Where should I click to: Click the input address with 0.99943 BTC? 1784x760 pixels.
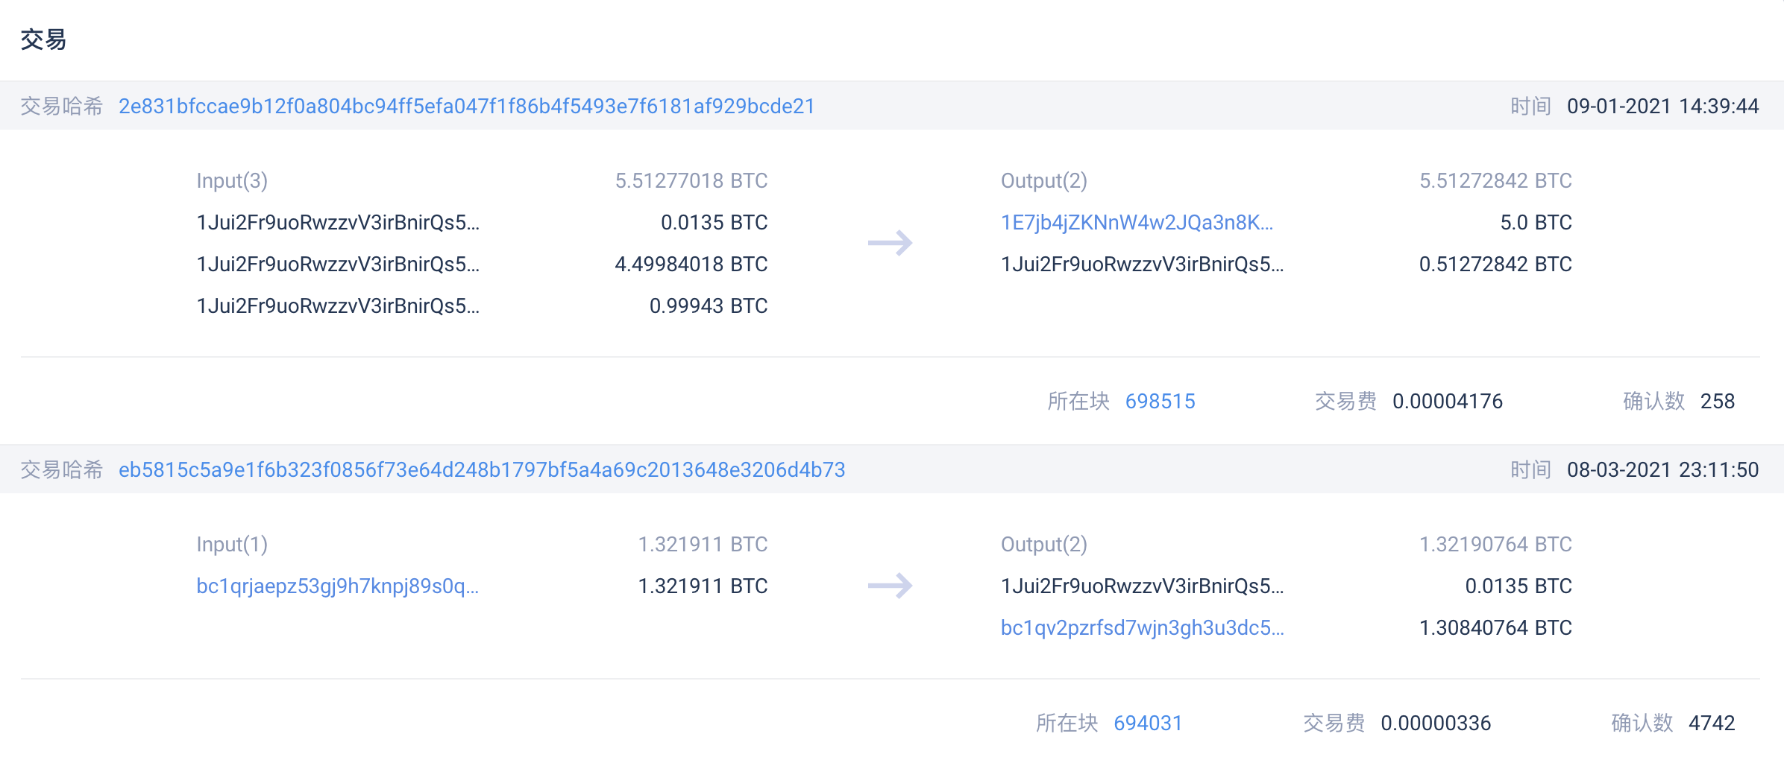[337, 306]
